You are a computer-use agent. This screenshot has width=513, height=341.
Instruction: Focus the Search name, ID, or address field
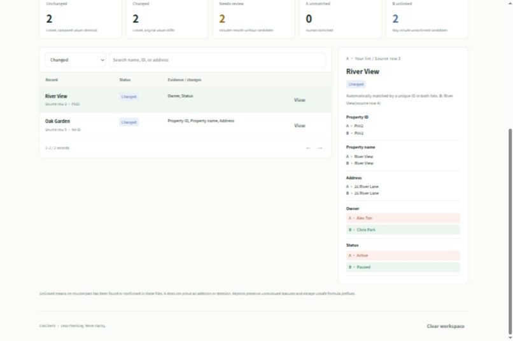pos(218,60)
